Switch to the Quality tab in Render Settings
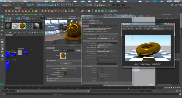The image size is (182, 98). coord(98,26)
